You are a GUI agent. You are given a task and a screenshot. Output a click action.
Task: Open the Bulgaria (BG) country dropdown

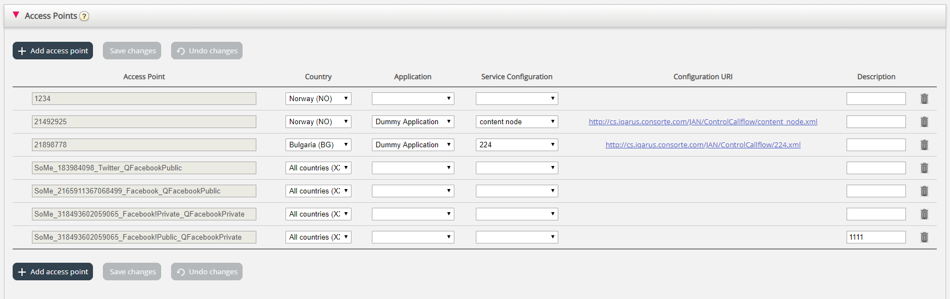318,145
